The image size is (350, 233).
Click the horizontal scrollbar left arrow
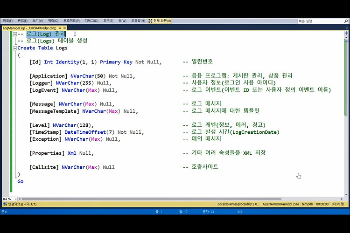20,199
